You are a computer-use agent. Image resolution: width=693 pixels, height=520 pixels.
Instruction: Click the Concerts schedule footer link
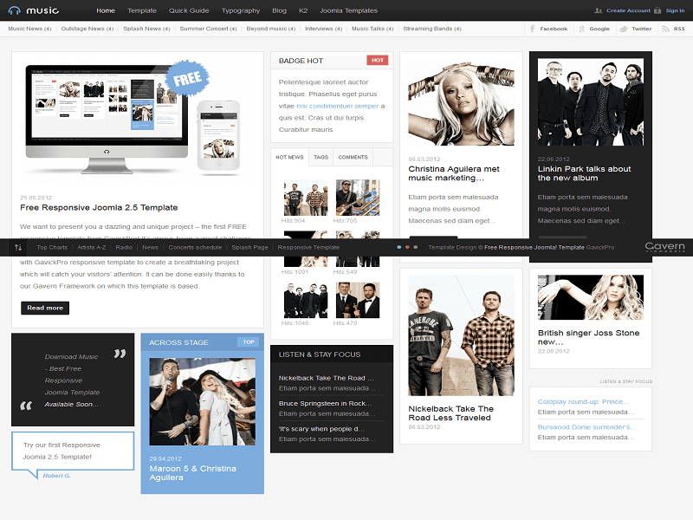tap(196, 248)
